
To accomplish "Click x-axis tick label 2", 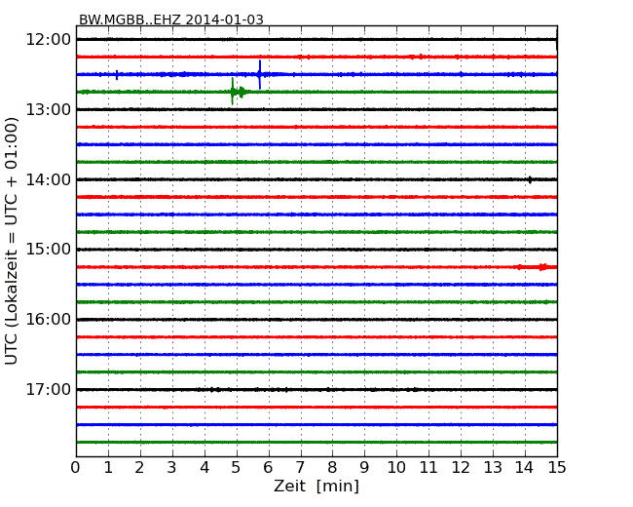I will [x=139, y=468].
